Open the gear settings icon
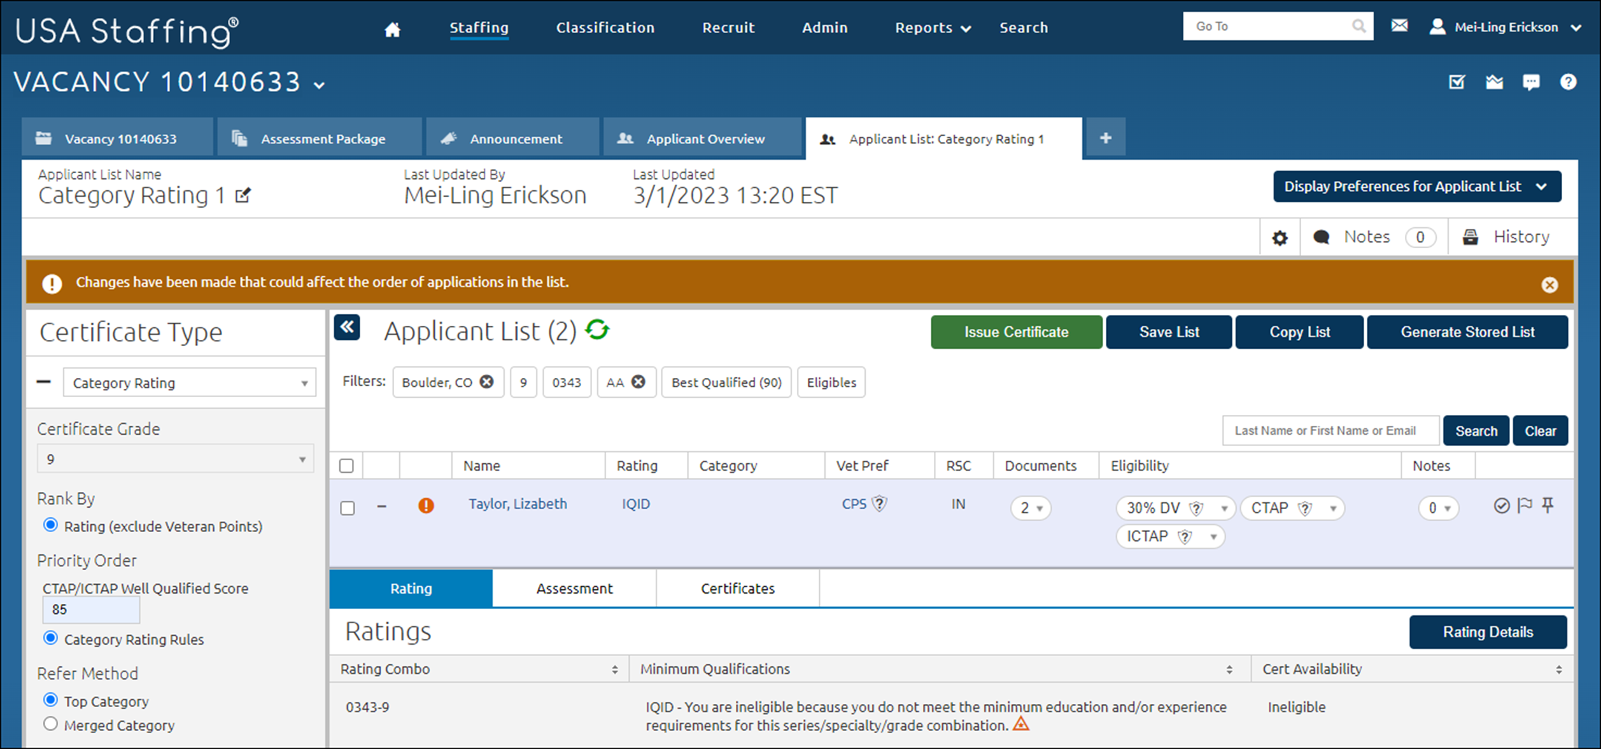 1280,238
